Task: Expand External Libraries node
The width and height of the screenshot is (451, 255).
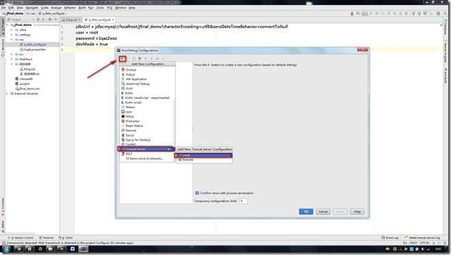Action: 8,94
